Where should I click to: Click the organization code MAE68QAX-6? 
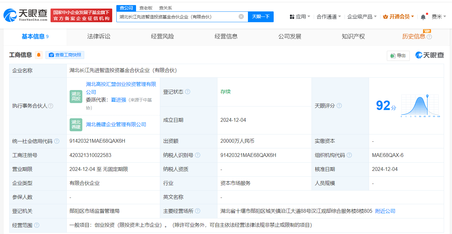pyautogui.click(x=387, y=155)
